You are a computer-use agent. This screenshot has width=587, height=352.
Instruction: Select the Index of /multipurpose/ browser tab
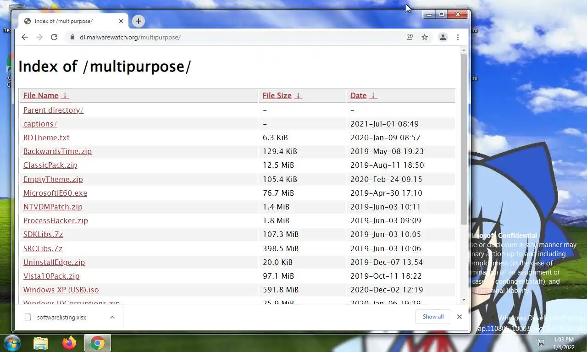[73, 21]
